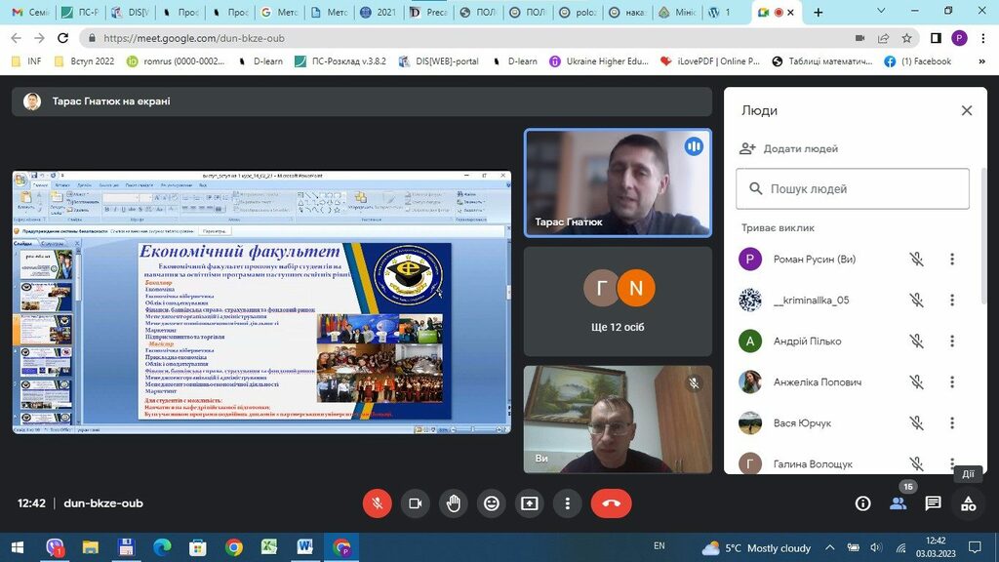Unmute your microphone
999x562 pixels.
377,503
